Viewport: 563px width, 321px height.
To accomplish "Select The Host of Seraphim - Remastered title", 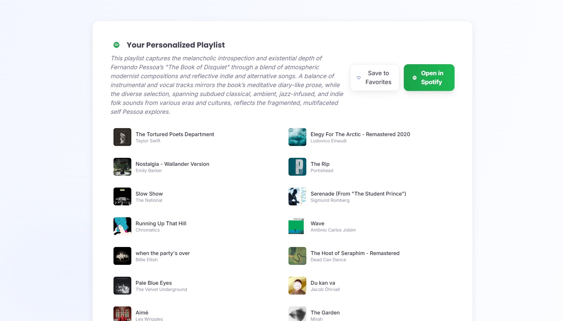I will [x=355, y=253].
